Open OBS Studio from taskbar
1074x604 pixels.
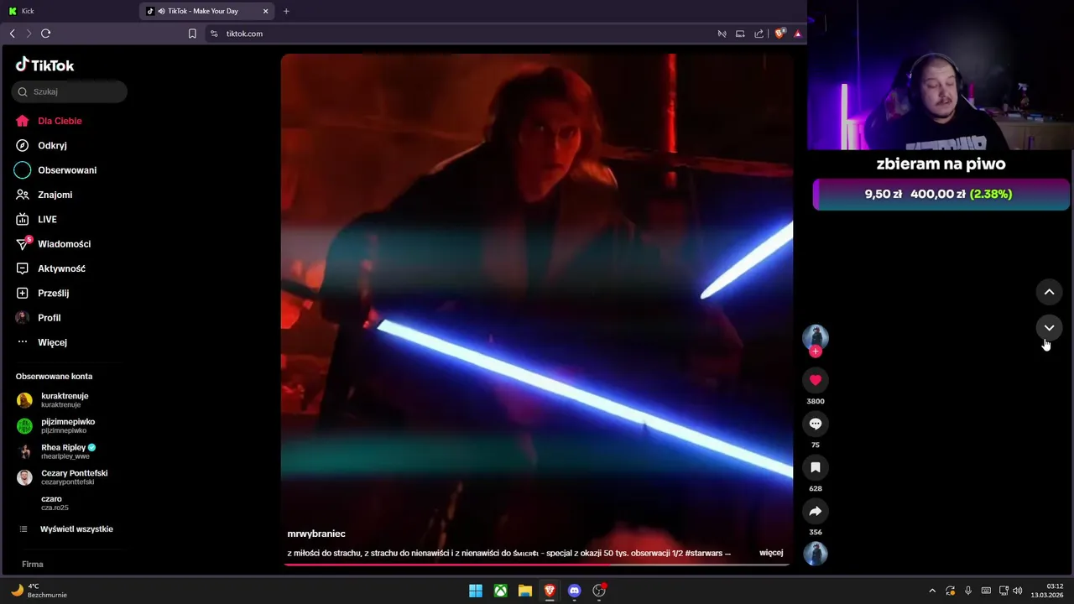click(599, 591)
